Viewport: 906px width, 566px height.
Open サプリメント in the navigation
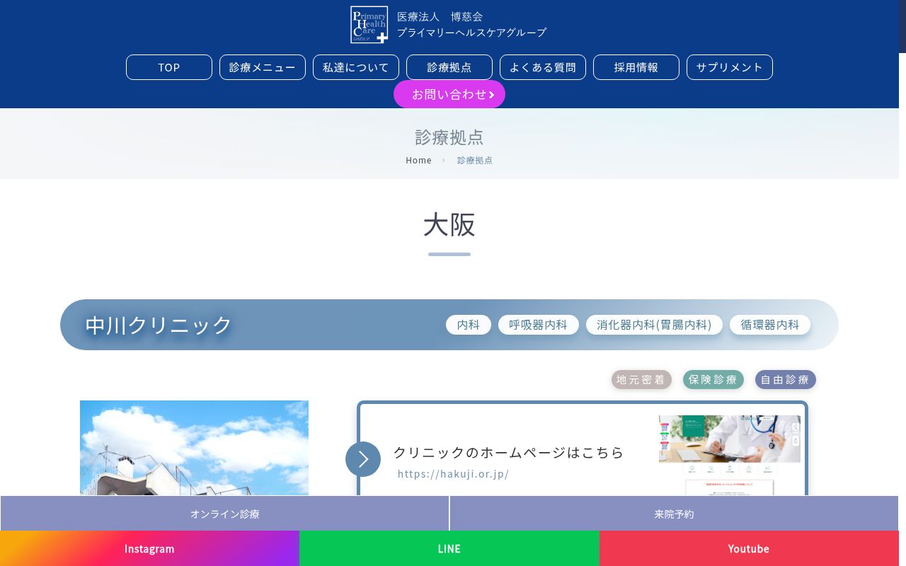pos(730,67)
